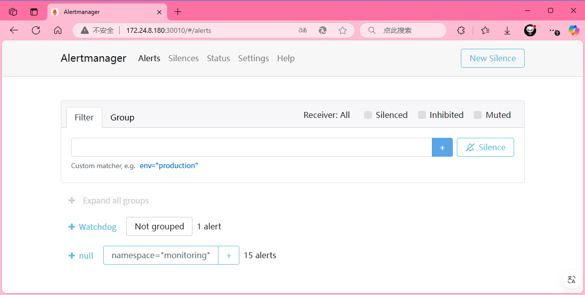
Task: Click the browser refresh icon
Action: coord(36,30)
